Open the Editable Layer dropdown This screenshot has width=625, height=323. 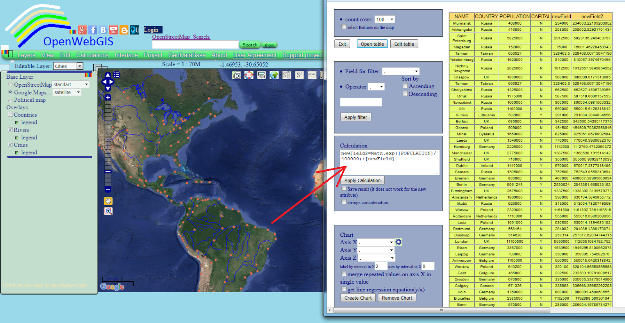coord(68,66)
